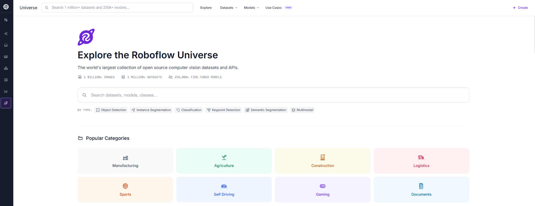Click the 'Popular Categories' heading text
This screenshot has width=535, height=206.
click(x=108, y=138)
